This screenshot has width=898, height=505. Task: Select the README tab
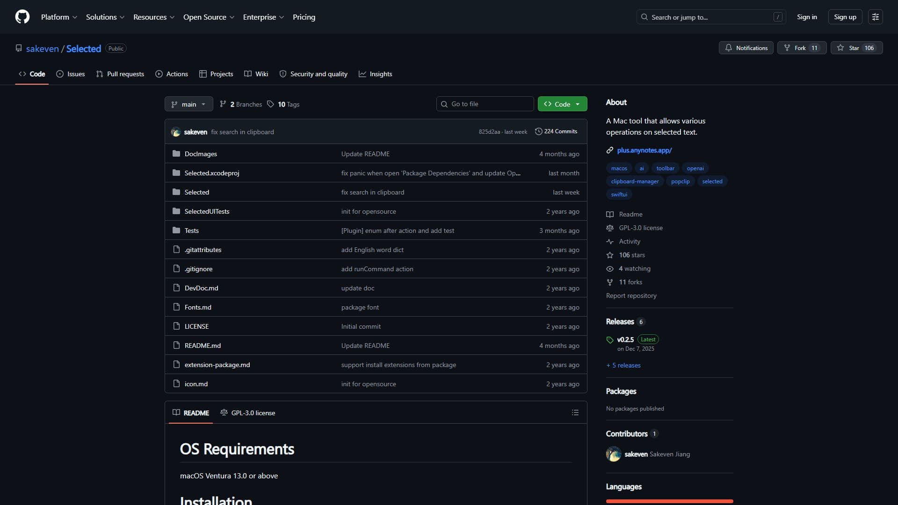(x=191, y=413)
